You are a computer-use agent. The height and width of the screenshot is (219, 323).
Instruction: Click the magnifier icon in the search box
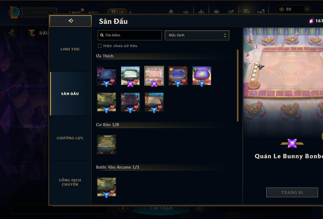click(102, 35)
